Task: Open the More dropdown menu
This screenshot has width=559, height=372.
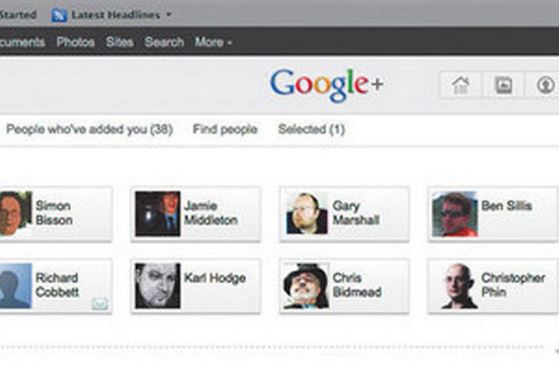Action: pos(213,42)
